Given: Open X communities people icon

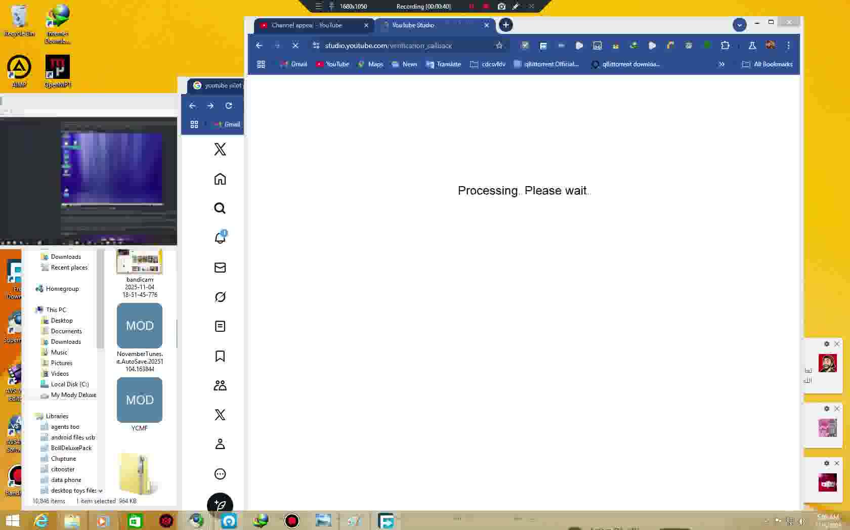Looking at the screenshot, I should click(220, 385).
